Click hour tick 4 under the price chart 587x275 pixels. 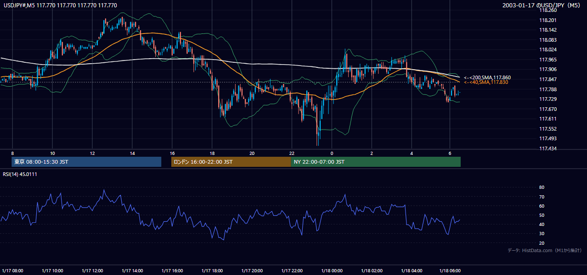(x=412, y=153)
